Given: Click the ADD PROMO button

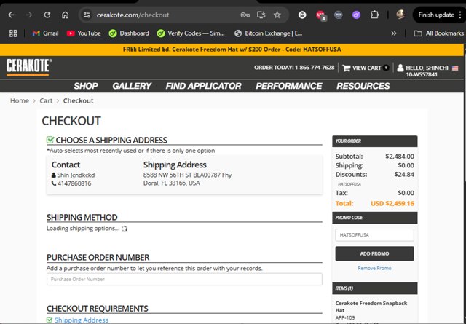Looking at the screenshot, I should tap(374, 253).
